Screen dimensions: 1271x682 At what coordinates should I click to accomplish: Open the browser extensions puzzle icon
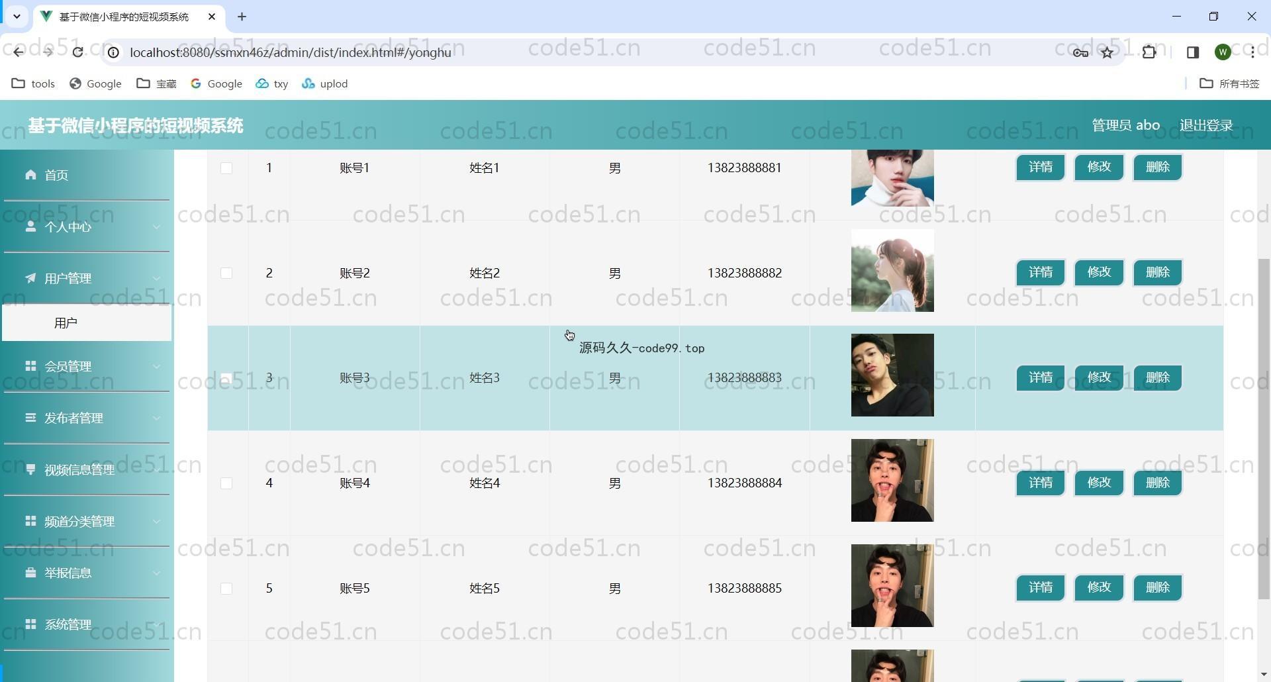1149,52
